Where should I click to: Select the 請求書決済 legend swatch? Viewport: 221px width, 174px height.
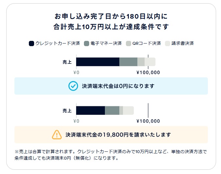click(x=168, y=43)
